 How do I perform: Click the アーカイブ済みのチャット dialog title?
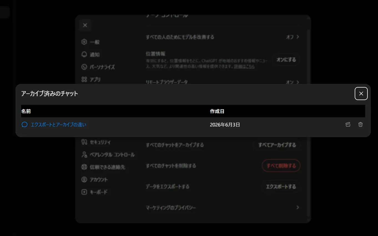[50, 94]
